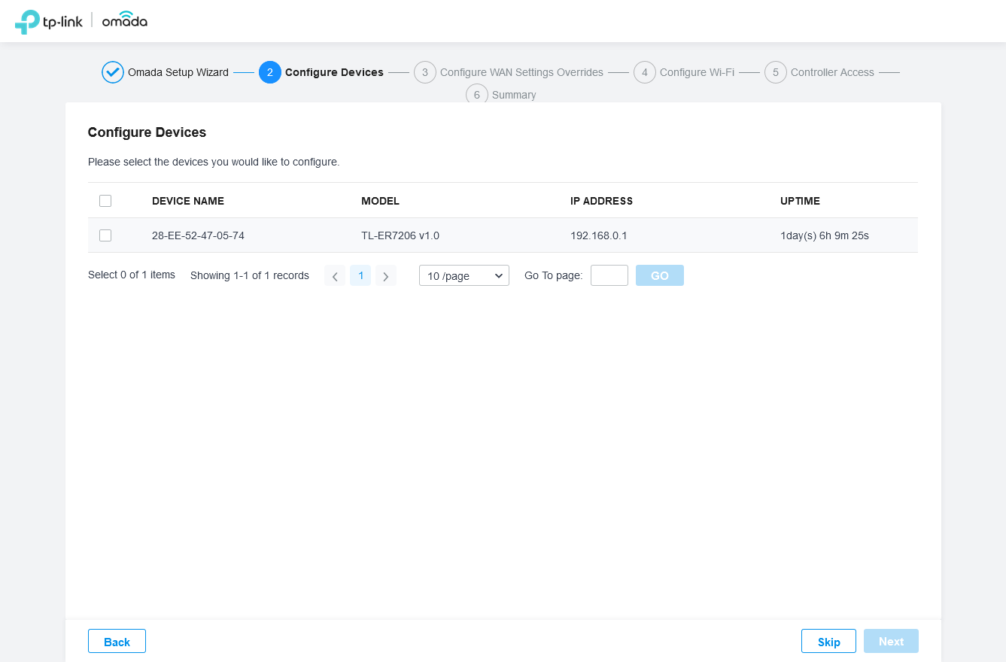Click the step 5 circle icon

776,72
